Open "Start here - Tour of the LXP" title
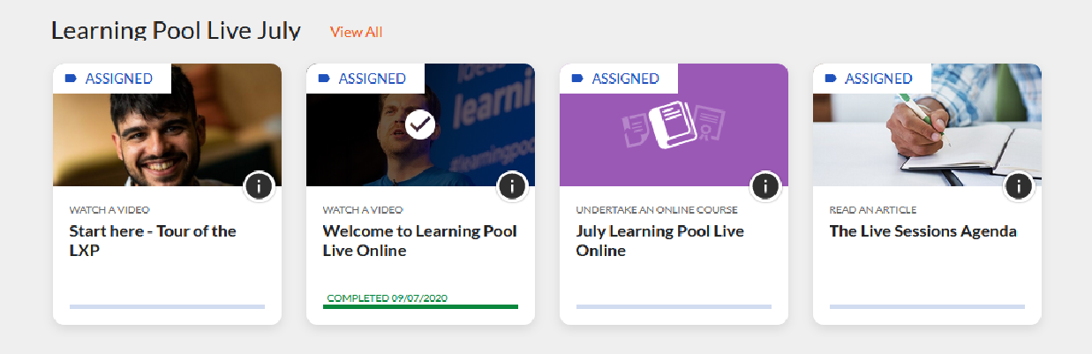The width and height of the screenshot is (1092, 354). click(153, 240)
